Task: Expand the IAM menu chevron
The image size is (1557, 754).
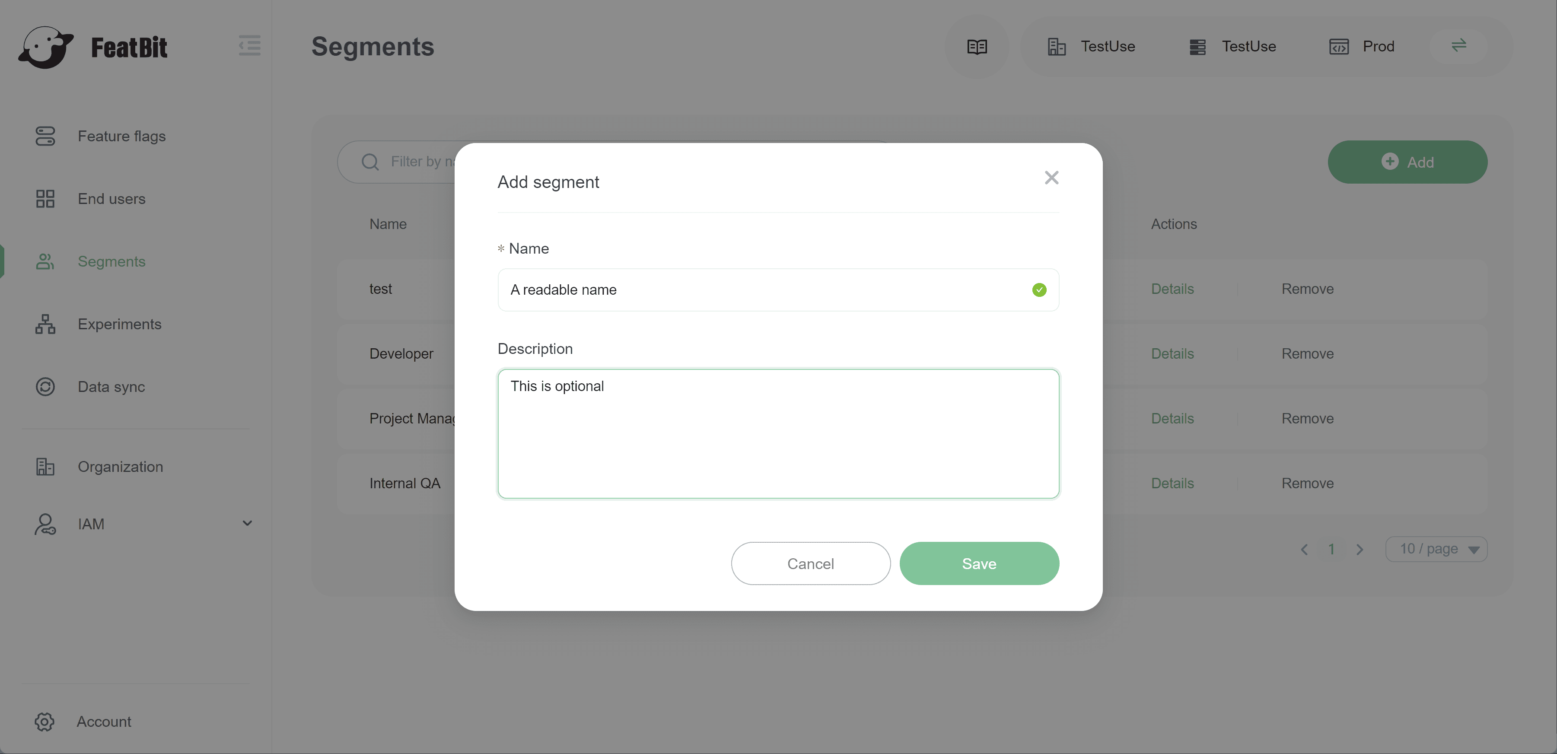Action: coord(247,523)
